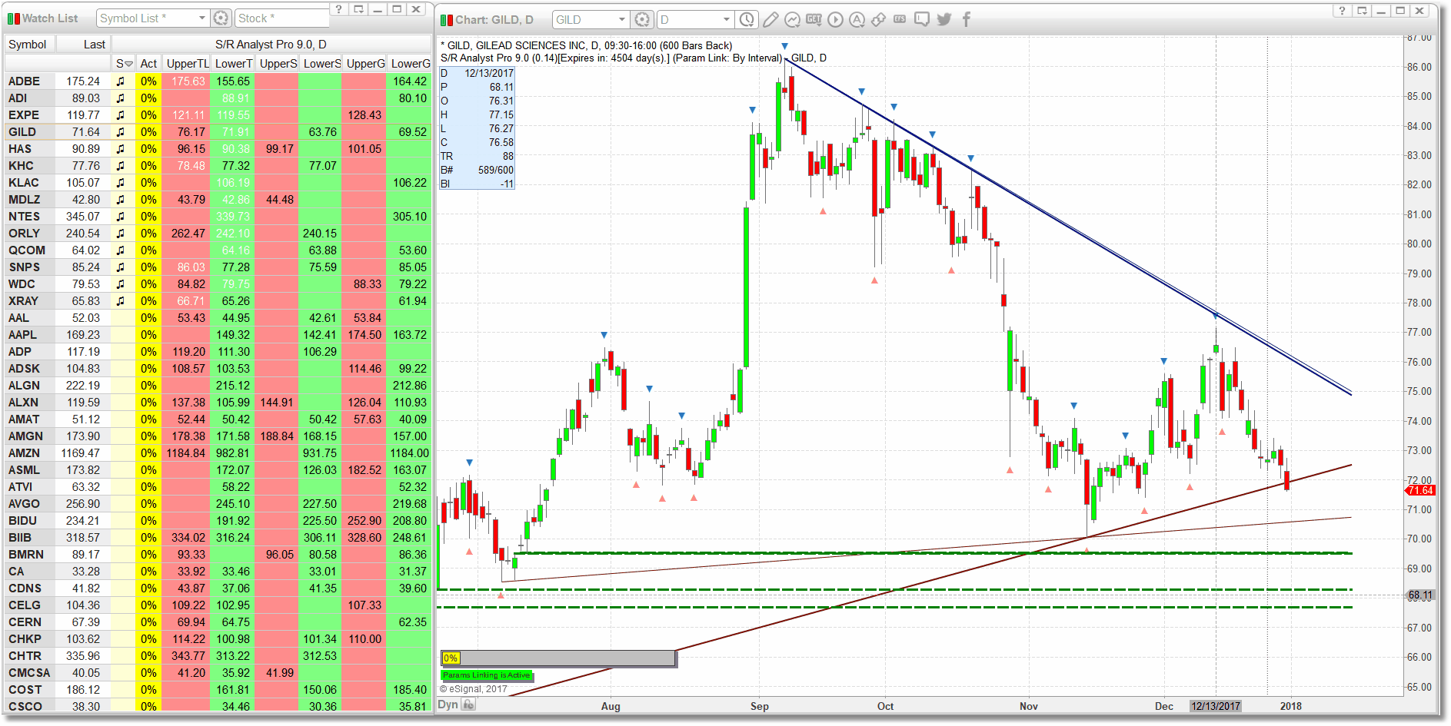The image size is (1451, 726).
Task: Click the music note icon in ADBE row
Action: coord(121,81)
